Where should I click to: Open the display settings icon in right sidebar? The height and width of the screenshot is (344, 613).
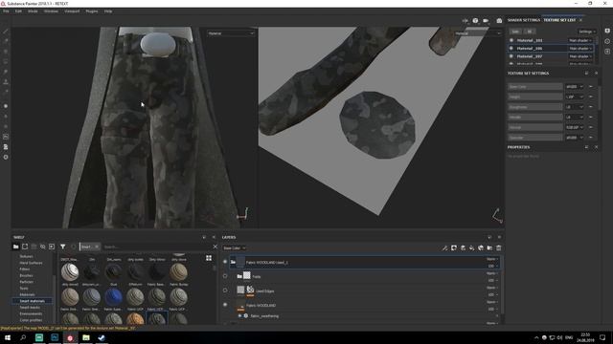point(607,31)
